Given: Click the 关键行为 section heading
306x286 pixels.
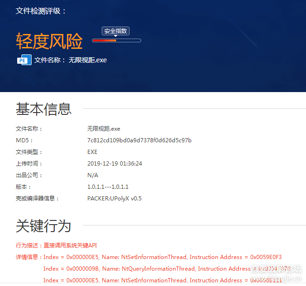Looking at the screenshot, I should [44, 226].
